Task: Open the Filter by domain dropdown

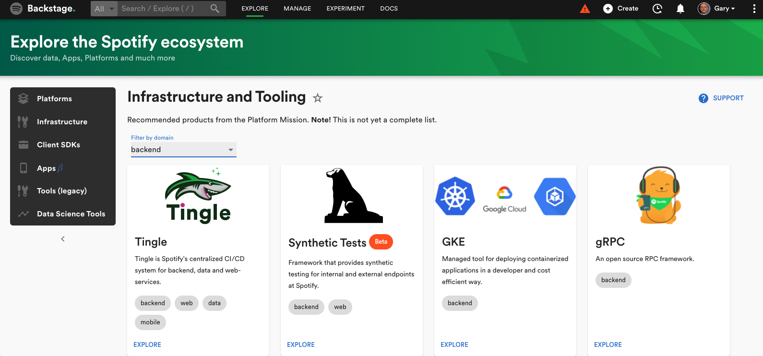Action: coord(184,150)
